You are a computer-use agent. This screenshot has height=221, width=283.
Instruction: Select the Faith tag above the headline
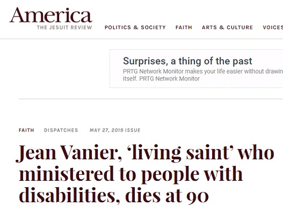pyautogui.click(x=26, y=130)
